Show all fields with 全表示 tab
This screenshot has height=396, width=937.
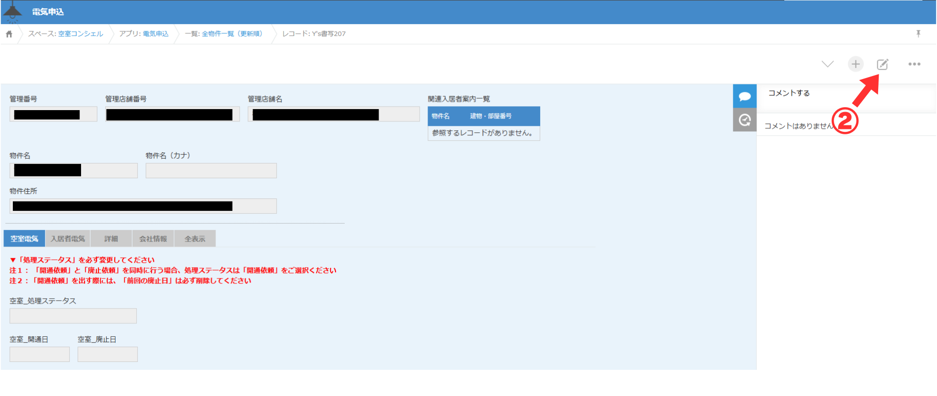click(195, 239)
